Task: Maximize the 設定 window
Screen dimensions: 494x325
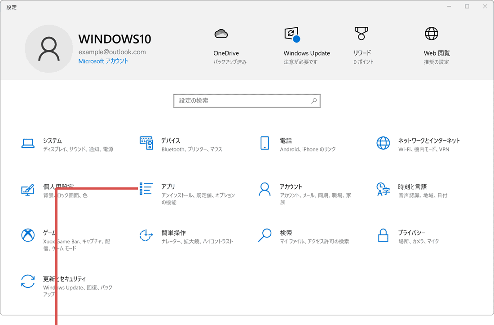Action: click(x=467, y=7)
